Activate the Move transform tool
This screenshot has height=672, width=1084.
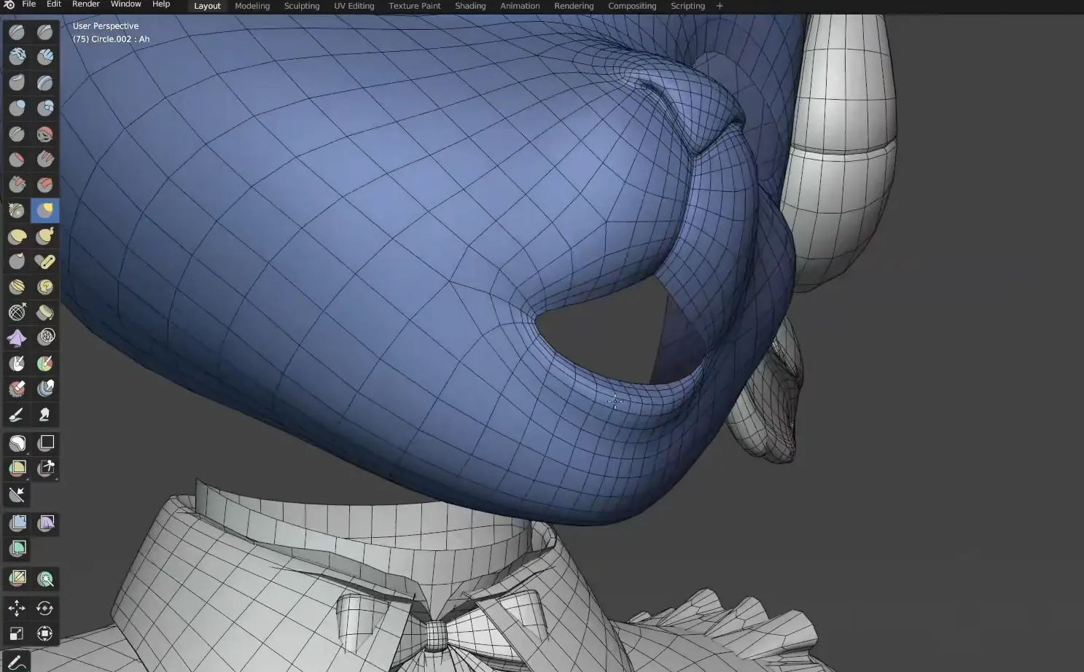(17, 608)
